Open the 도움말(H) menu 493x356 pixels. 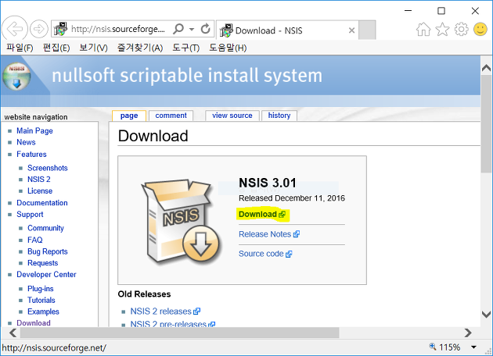coord(228,48)
